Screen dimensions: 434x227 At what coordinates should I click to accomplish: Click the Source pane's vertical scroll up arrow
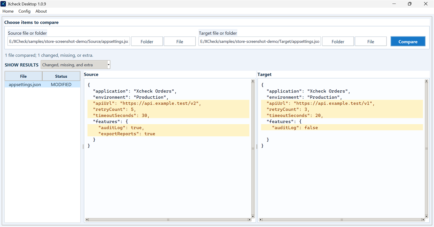point(253,81)
